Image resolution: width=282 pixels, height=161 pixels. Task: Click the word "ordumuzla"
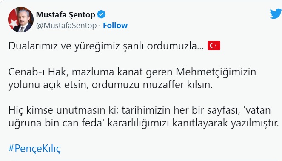point(175,46)
